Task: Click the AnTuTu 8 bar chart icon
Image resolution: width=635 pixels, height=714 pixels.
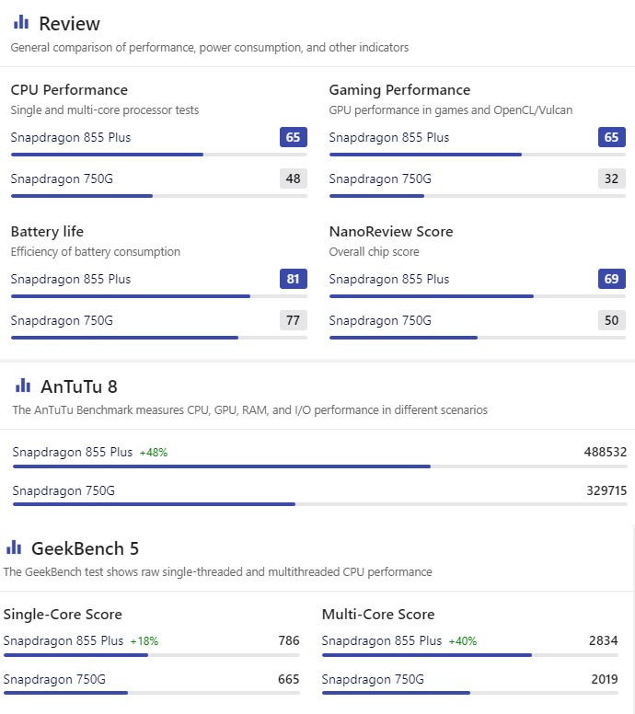Action: click(x=23, y=386)
